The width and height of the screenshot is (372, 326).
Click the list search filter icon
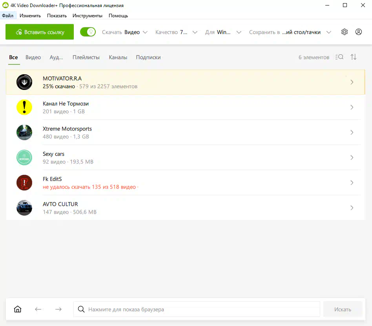[339, 57]
